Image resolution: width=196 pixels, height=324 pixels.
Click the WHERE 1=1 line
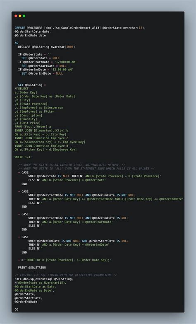[x=23, y=157]
